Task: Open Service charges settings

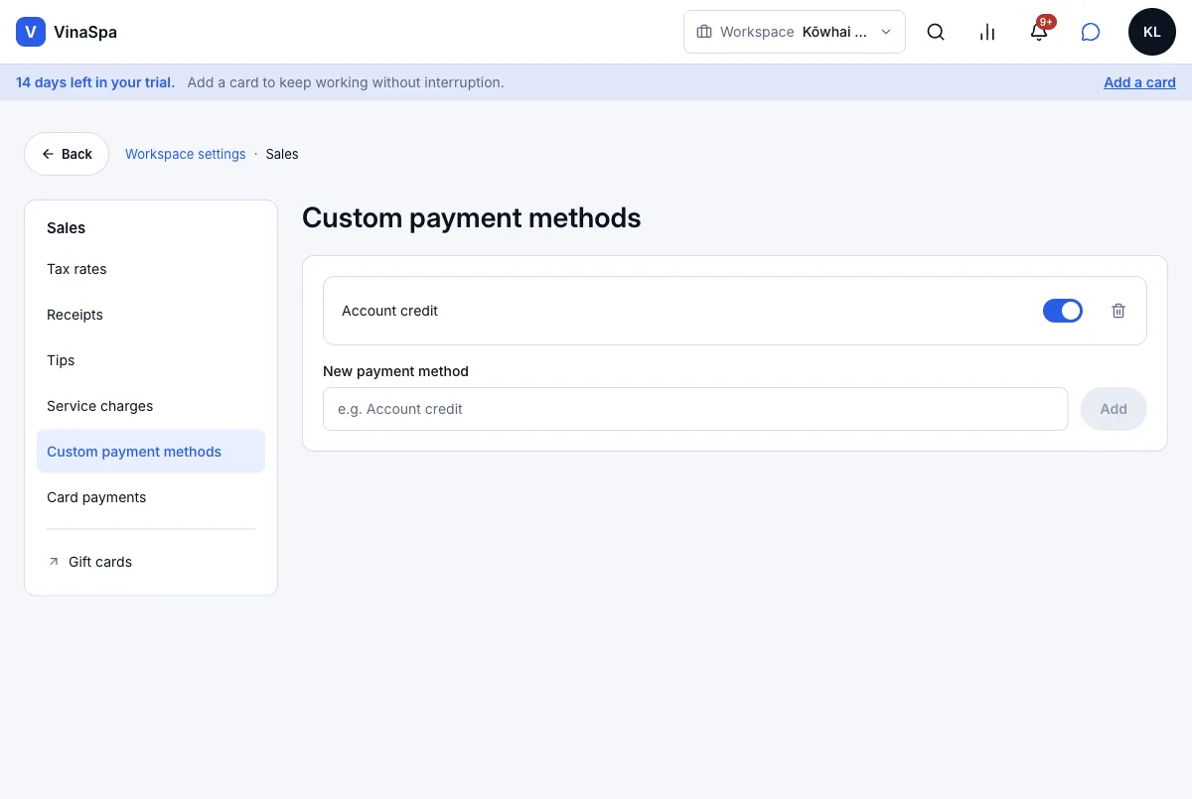Action: [151, 406]
